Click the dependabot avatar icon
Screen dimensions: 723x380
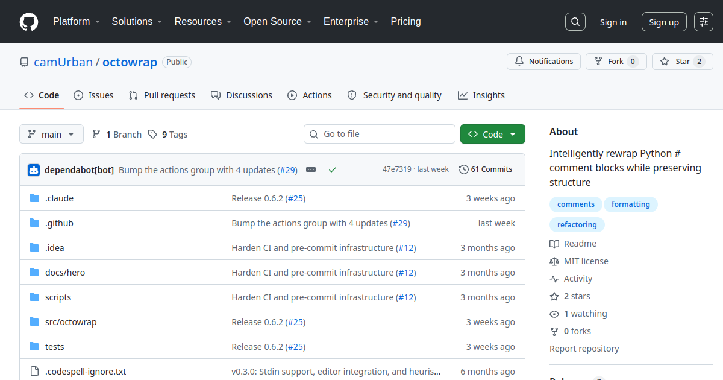click(34, 170)
